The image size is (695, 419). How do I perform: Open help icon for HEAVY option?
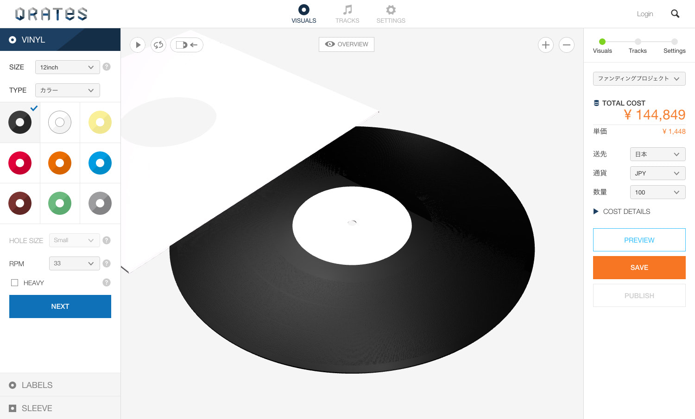tap(107, 282)
